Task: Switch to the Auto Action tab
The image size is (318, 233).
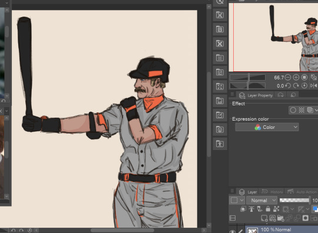Action: tap(302, 192)
